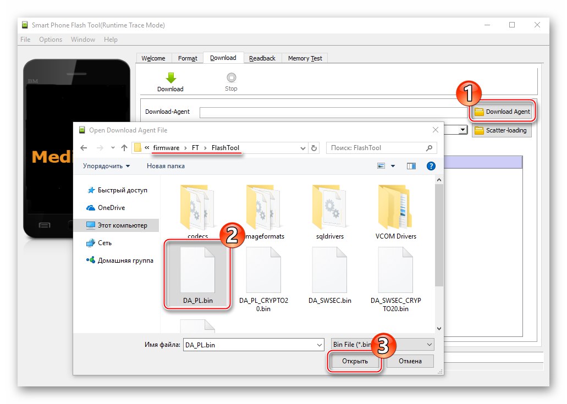Select the DA_SWSEC.bin file
Viewport: 567px width, 404px height.
pyautogui.click(x=329, y=275)
